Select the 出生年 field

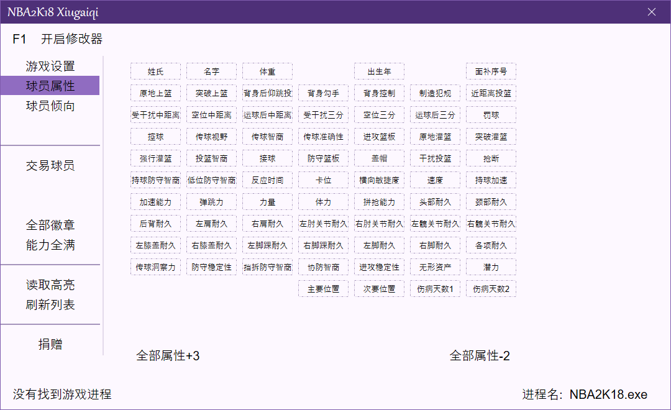click(379, 71)
